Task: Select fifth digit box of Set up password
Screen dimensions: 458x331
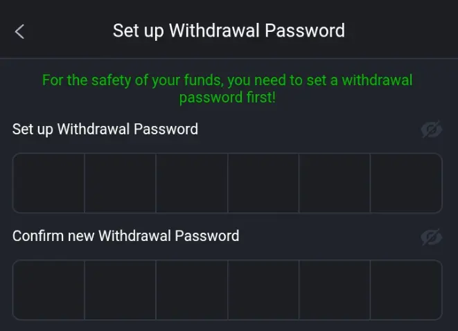Action: 335,183
